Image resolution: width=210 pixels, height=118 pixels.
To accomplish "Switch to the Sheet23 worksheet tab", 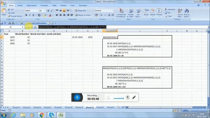I will pyautogui.click(x=100, y=108).
